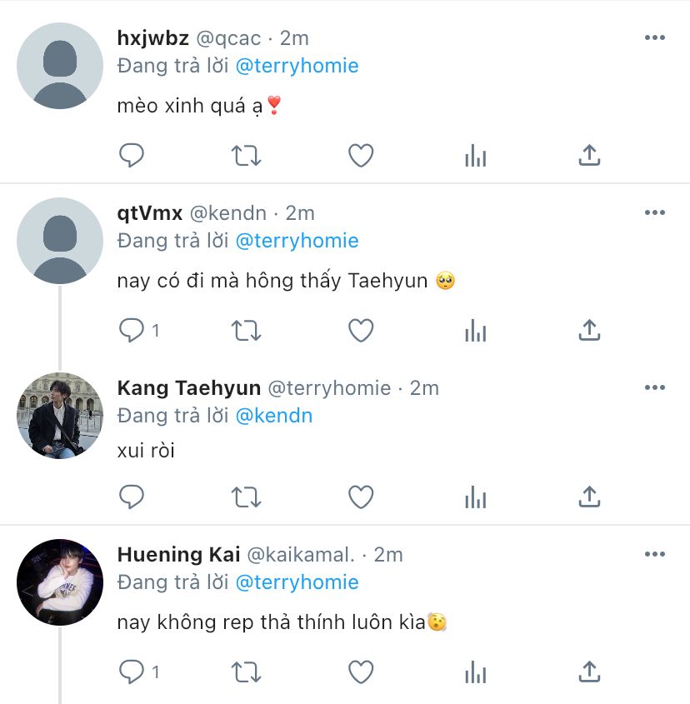The image size is (690, 704).
Task: Open @terryhomie link in Huening Kai's tweet
Action: point(297,582)
